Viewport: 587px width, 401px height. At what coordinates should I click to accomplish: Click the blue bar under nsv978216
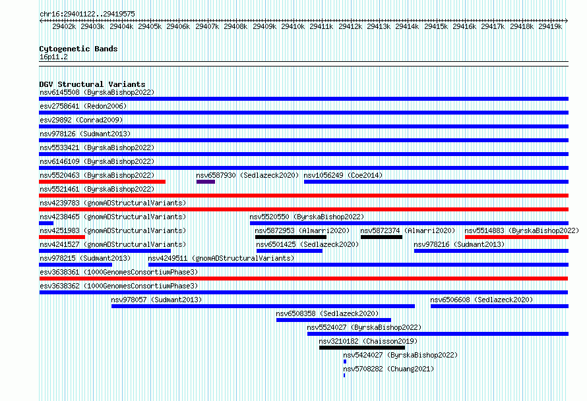pos(491,251)
